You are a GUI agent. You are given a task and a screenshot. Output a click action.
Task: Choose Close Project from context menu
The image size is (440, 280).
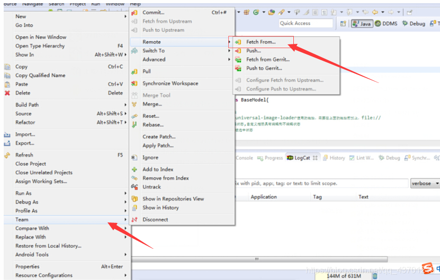31,164
